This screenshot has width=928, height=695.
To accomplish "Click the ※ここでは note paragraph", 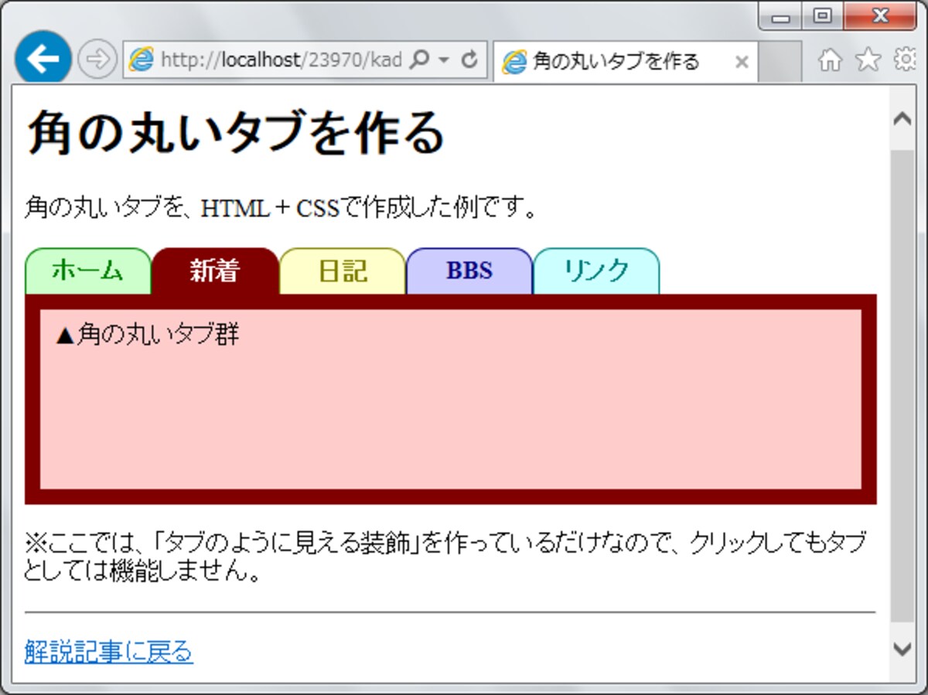I will 446,557.
